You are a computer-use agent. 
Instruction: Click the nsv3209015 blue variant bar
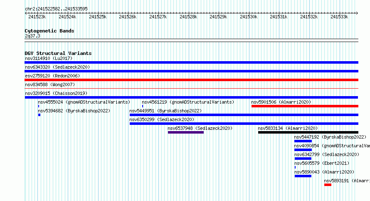pyautogui.click(x=191, y=97)
